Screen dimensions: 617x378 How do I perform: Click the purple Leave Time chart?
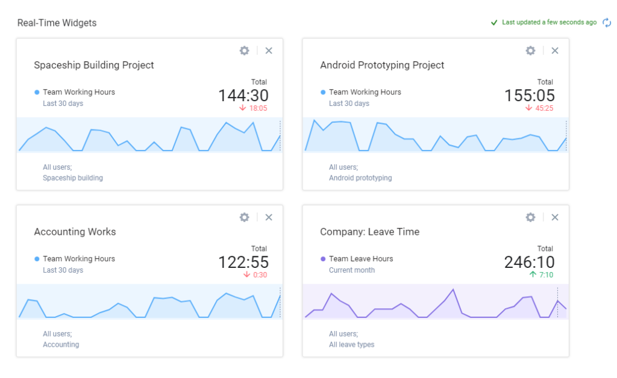[436, 302]
